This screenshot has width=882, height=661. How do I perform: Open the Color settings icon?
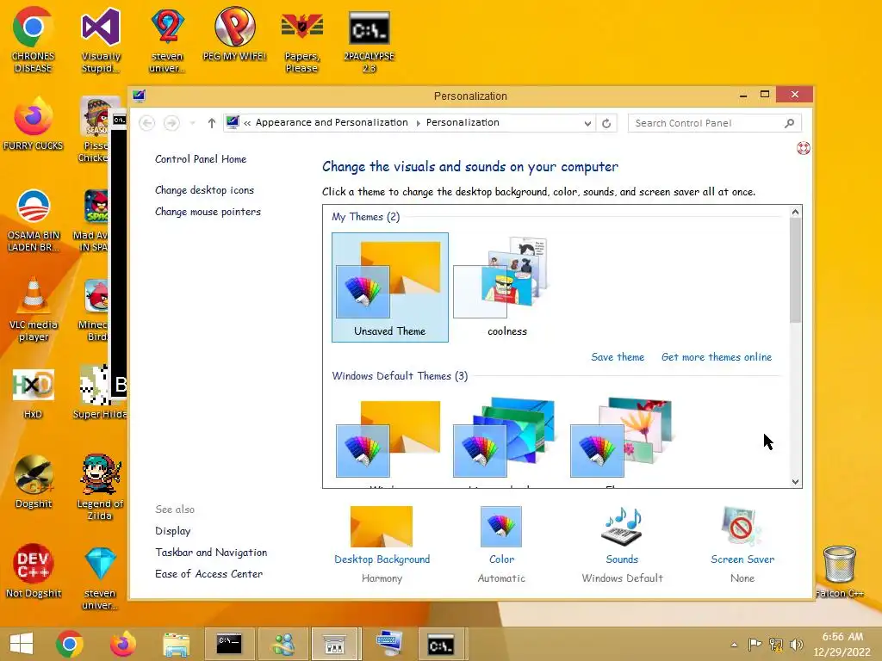coord(501,527)
